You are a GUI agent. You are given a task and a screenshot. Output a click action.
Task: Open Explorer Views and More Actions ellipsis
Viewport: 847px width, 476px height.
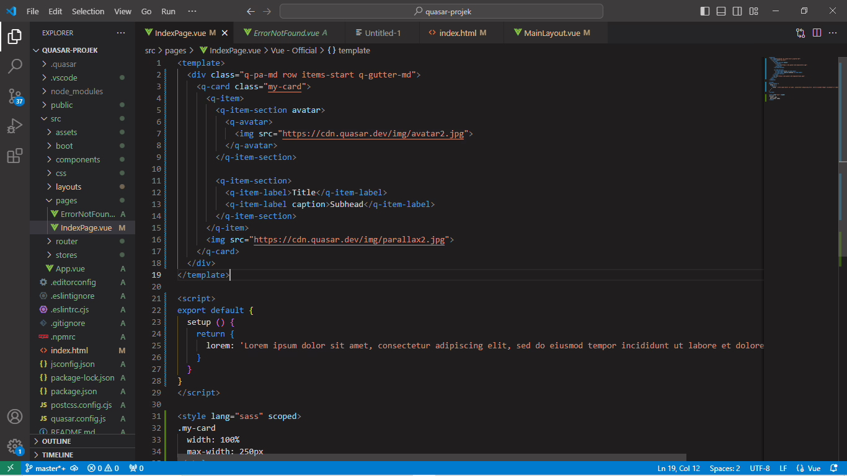coord(121,33)
